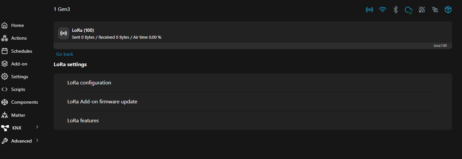Open LoRa Add-on firmware update
This screenshot has width=462, height=159.
pyautogui.click(x=253, y=102)
